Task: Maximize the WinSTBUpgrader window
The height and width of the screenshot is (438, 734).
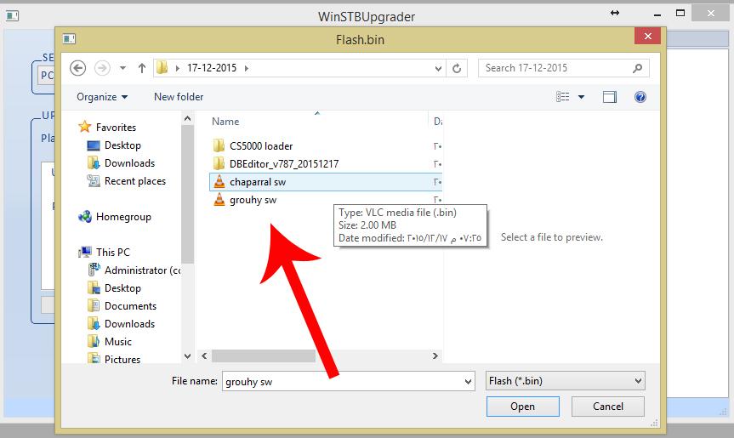Action: [680, 13]
